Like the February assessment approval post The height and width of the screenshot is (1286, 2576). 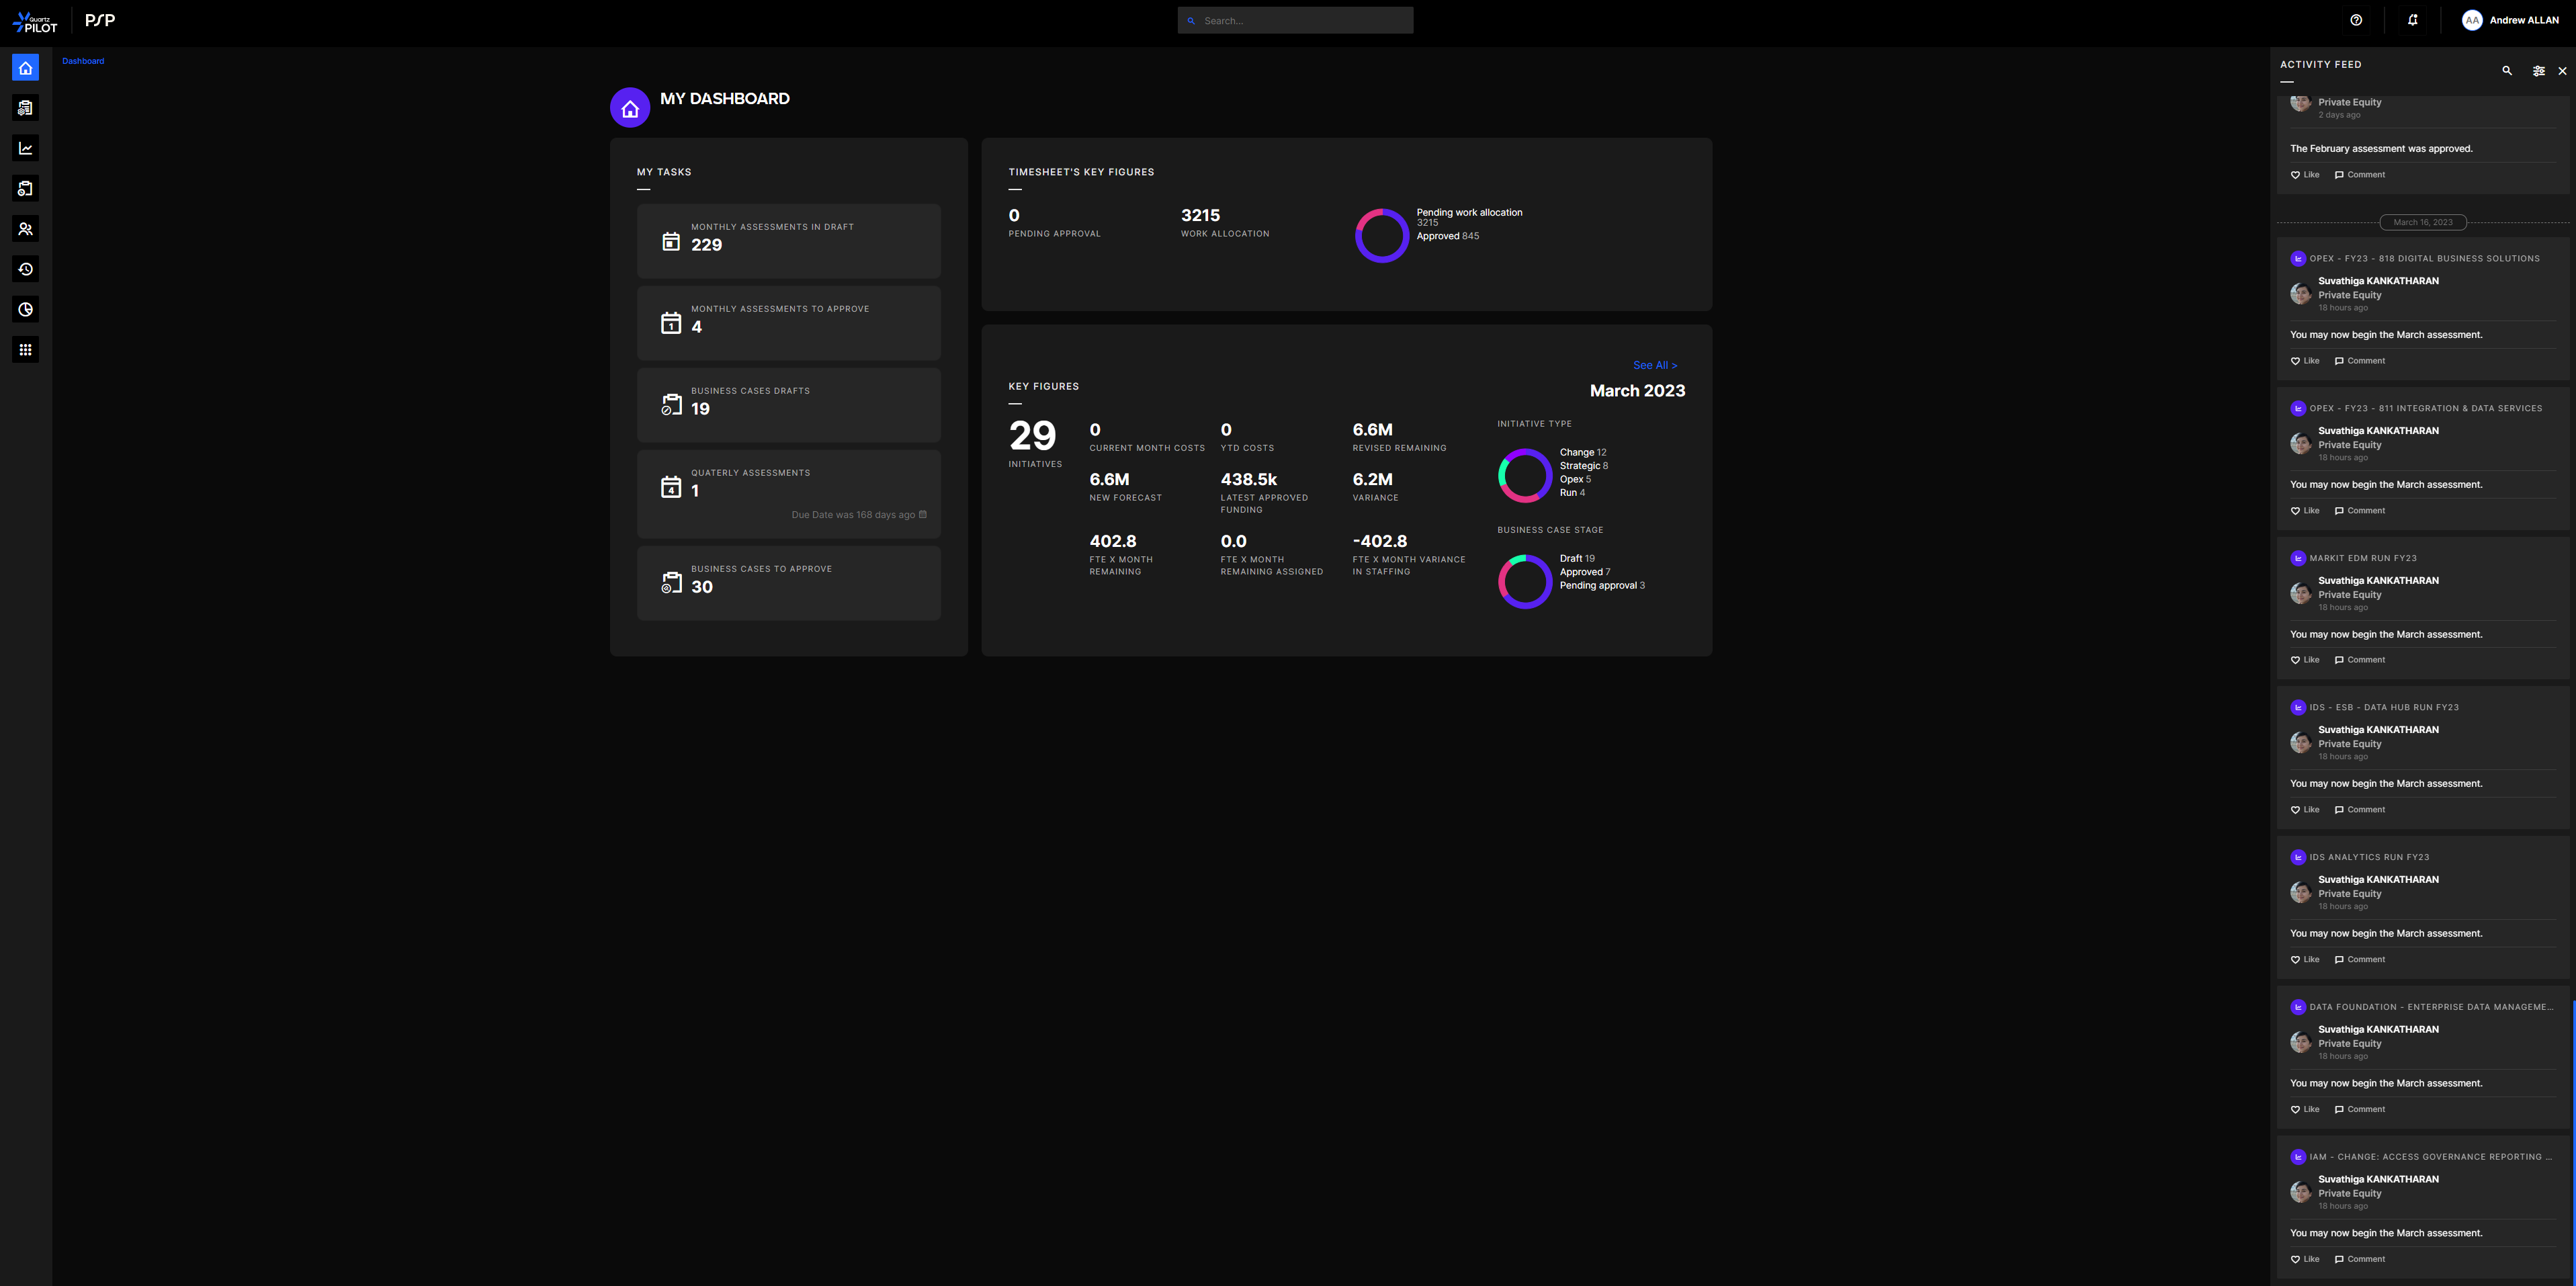coord(2304,174)
